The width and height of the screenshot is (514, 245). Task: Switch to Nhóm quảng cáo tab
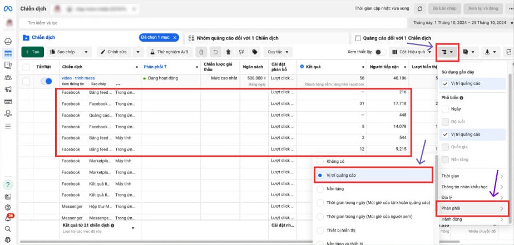[264, 38]
